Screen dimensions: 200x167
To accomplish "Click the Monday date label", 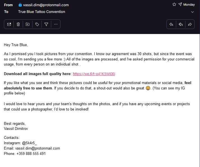I will [x=189, y=5].
